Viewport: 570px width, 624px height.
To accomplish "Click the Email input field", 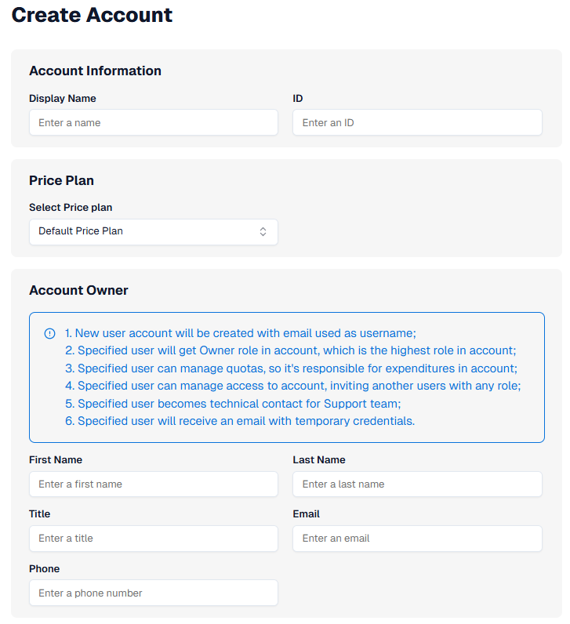I will (x=417, y=538).
